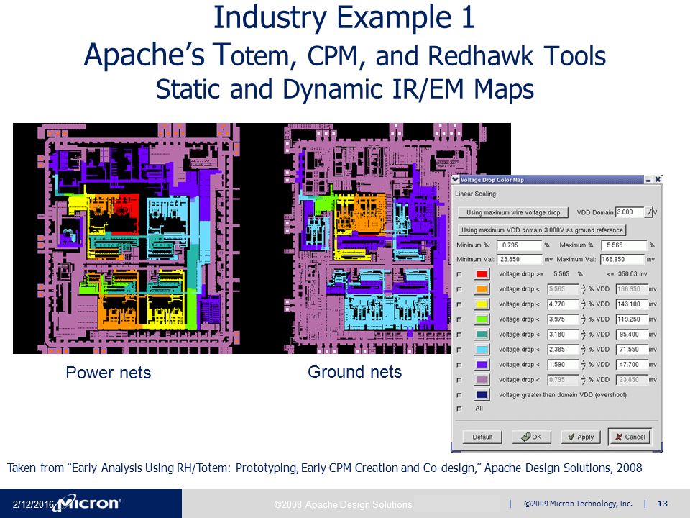The image size is (690, 518).
Task: Click the Maximum Val field showing 166.950
Action: [622, 260]
